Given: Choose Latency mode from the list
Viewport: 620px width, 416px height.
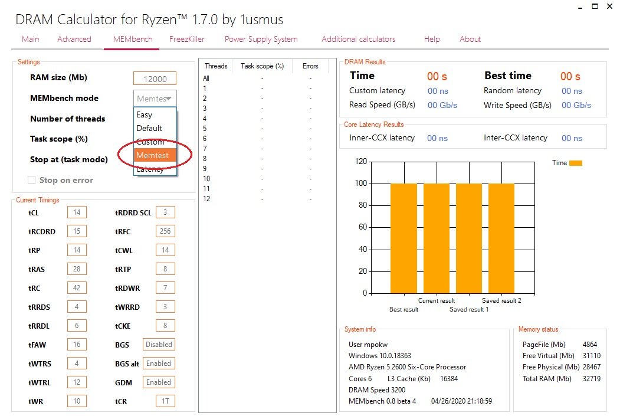Looking at the screenshot, I should click(155, 169).
